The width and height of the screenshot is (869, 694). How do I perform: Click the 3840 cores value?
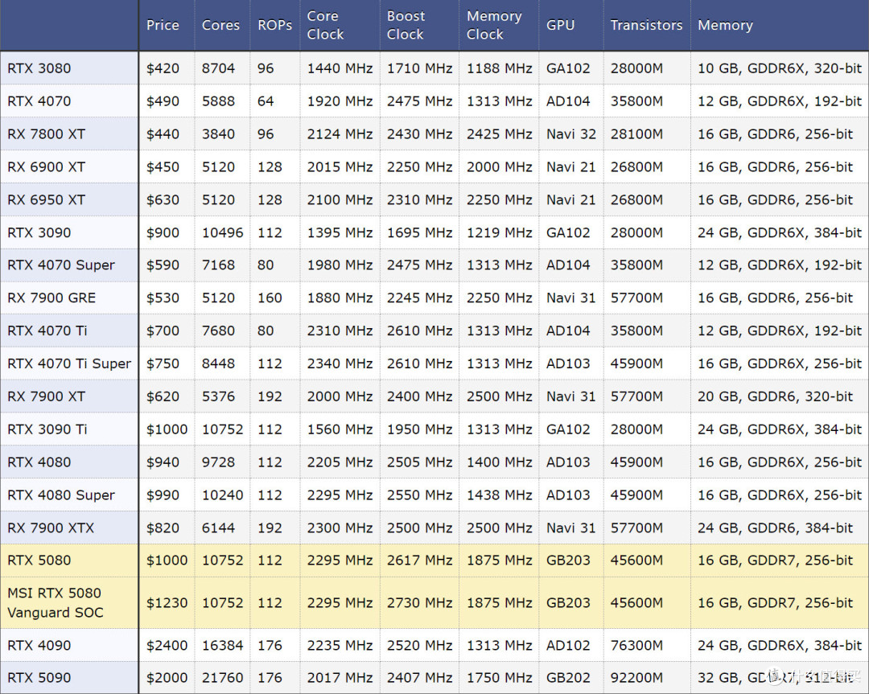pyautogui.click(x=218, y=134)
